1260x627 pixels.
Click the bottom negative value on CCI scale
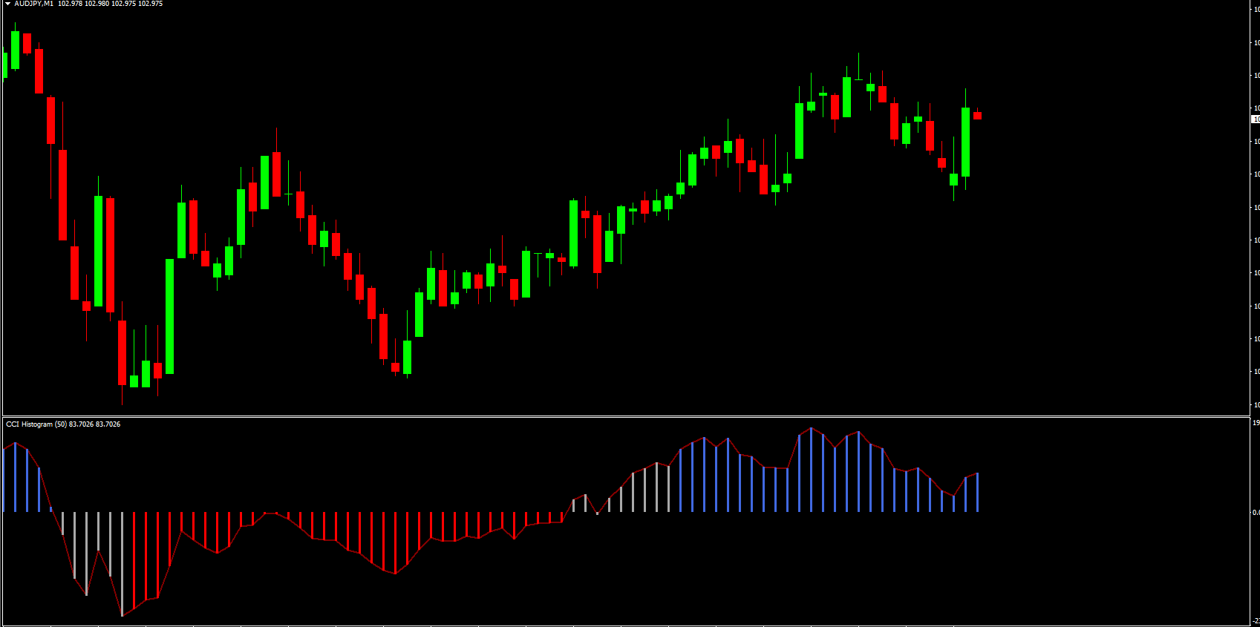coord(1256,621)
